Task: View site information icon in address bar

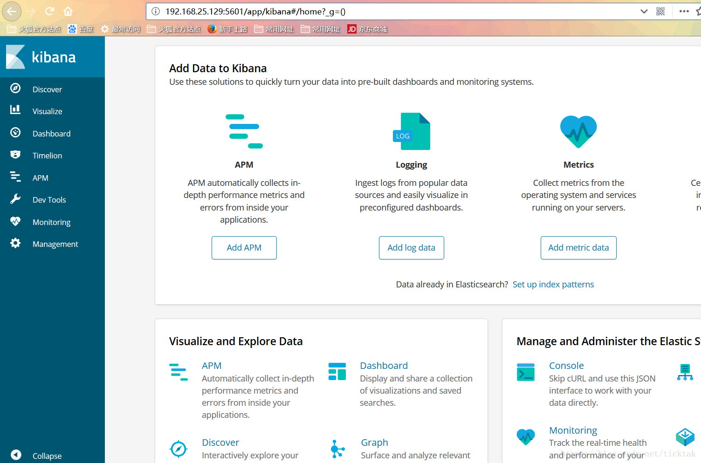Action: click(x=156, y=11)
